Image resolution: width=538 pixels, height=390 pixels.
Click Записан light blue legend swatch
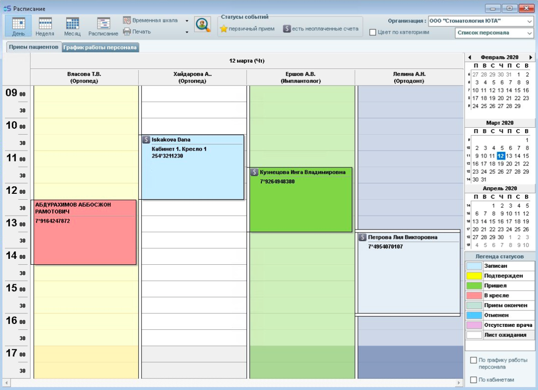[x=474, y=266]
